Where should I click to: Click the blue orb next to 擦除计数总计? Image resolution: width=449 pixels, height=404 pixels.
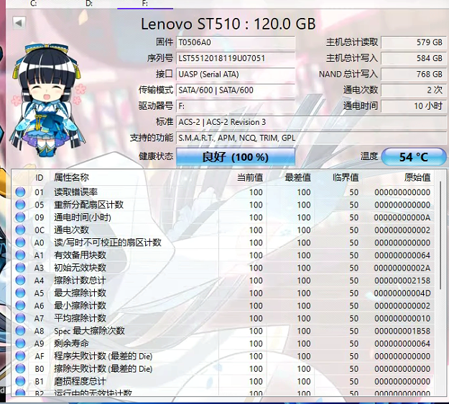tap(21, 281)
